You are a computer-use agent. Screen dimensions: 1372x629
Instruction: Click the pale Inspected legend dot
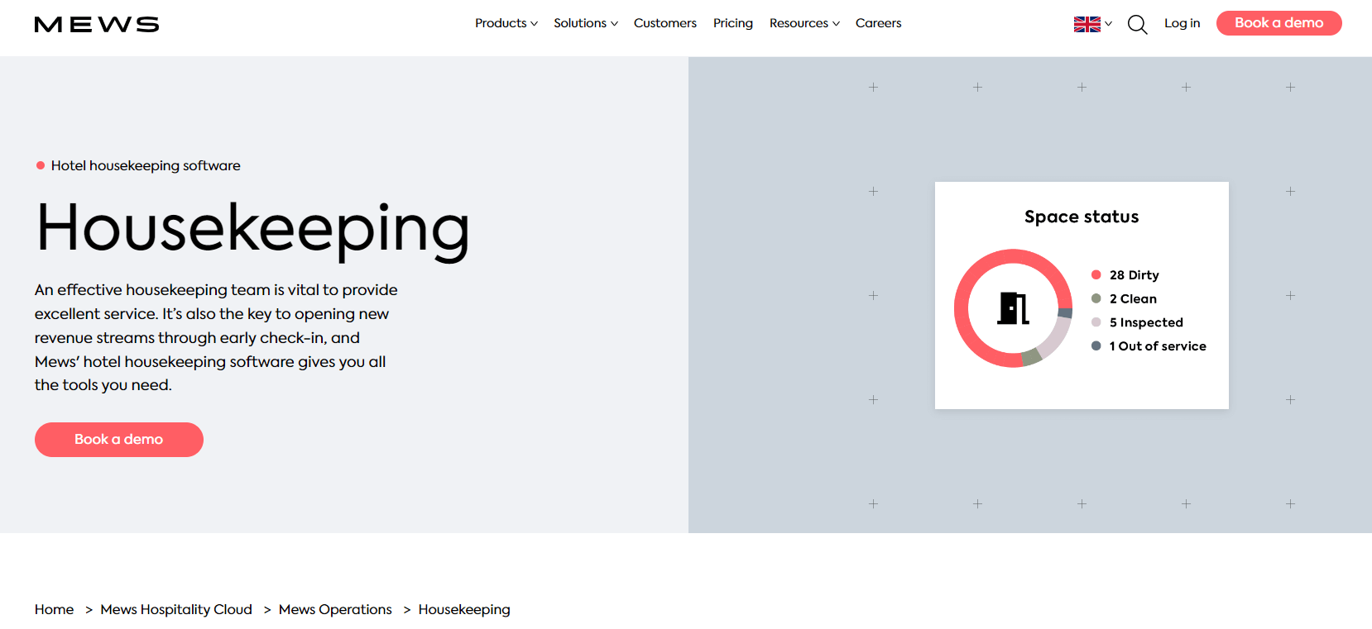pos(1096,322)
